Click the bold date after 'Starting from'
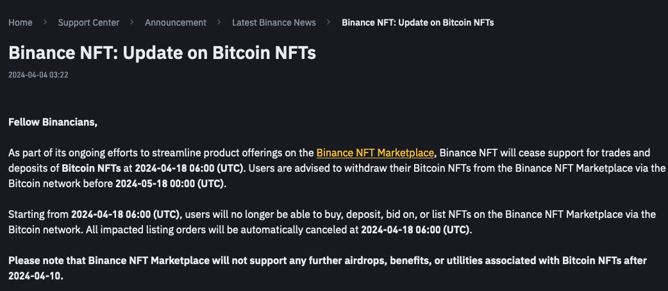The width and height of the screenshot is (668, 291). coord(126,214)
